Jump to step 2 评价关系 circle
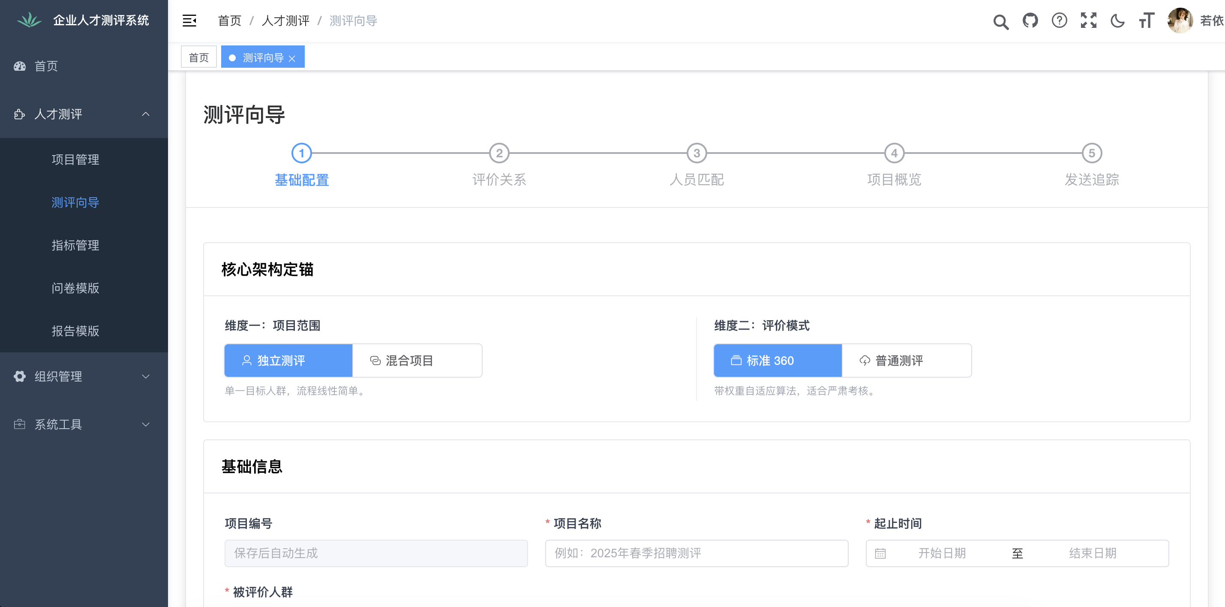The image size is (1225, 607). (499, 153)
